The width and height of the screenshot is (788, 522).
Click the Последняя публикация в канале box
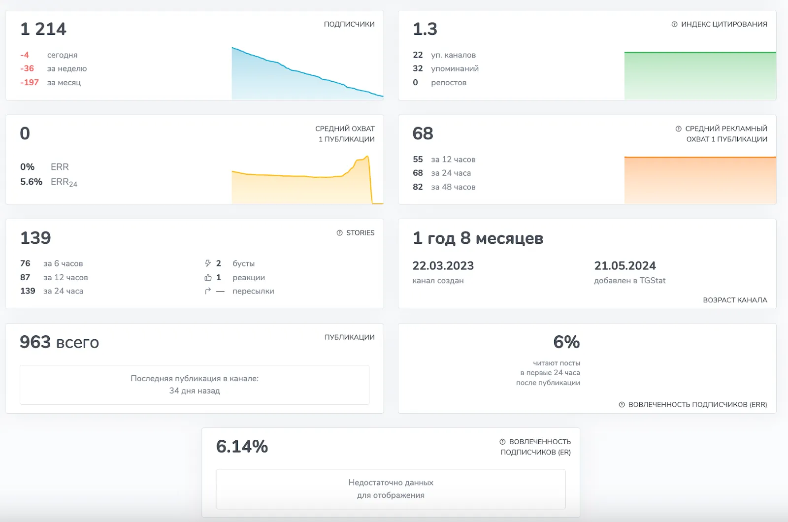pyautogui.click(x=195, y=385)
